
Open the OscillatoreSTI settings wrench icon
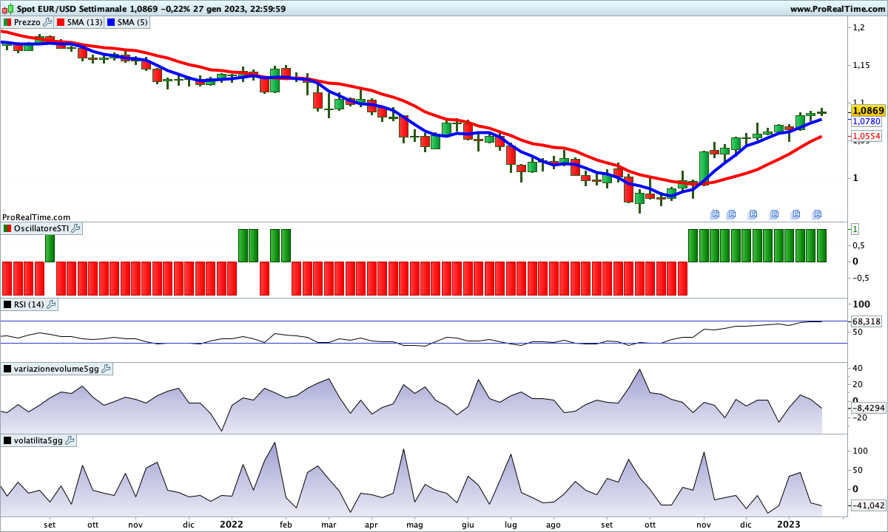[x=76, y=229]
